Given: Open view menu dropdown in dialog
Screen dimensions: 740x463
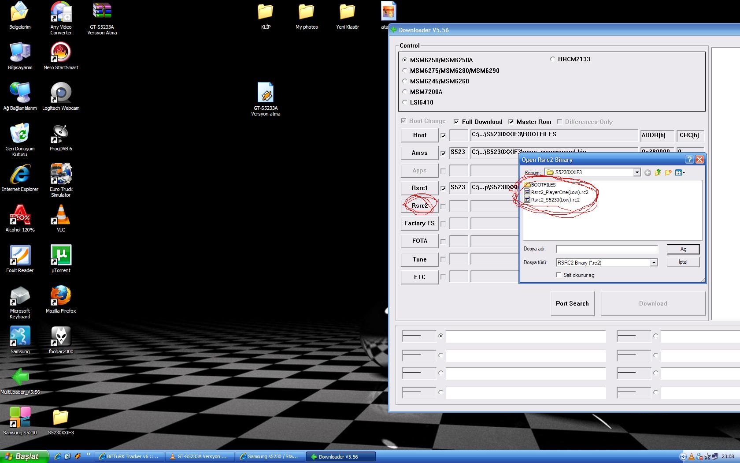Looking at the screenshot, I should point(680,172).
